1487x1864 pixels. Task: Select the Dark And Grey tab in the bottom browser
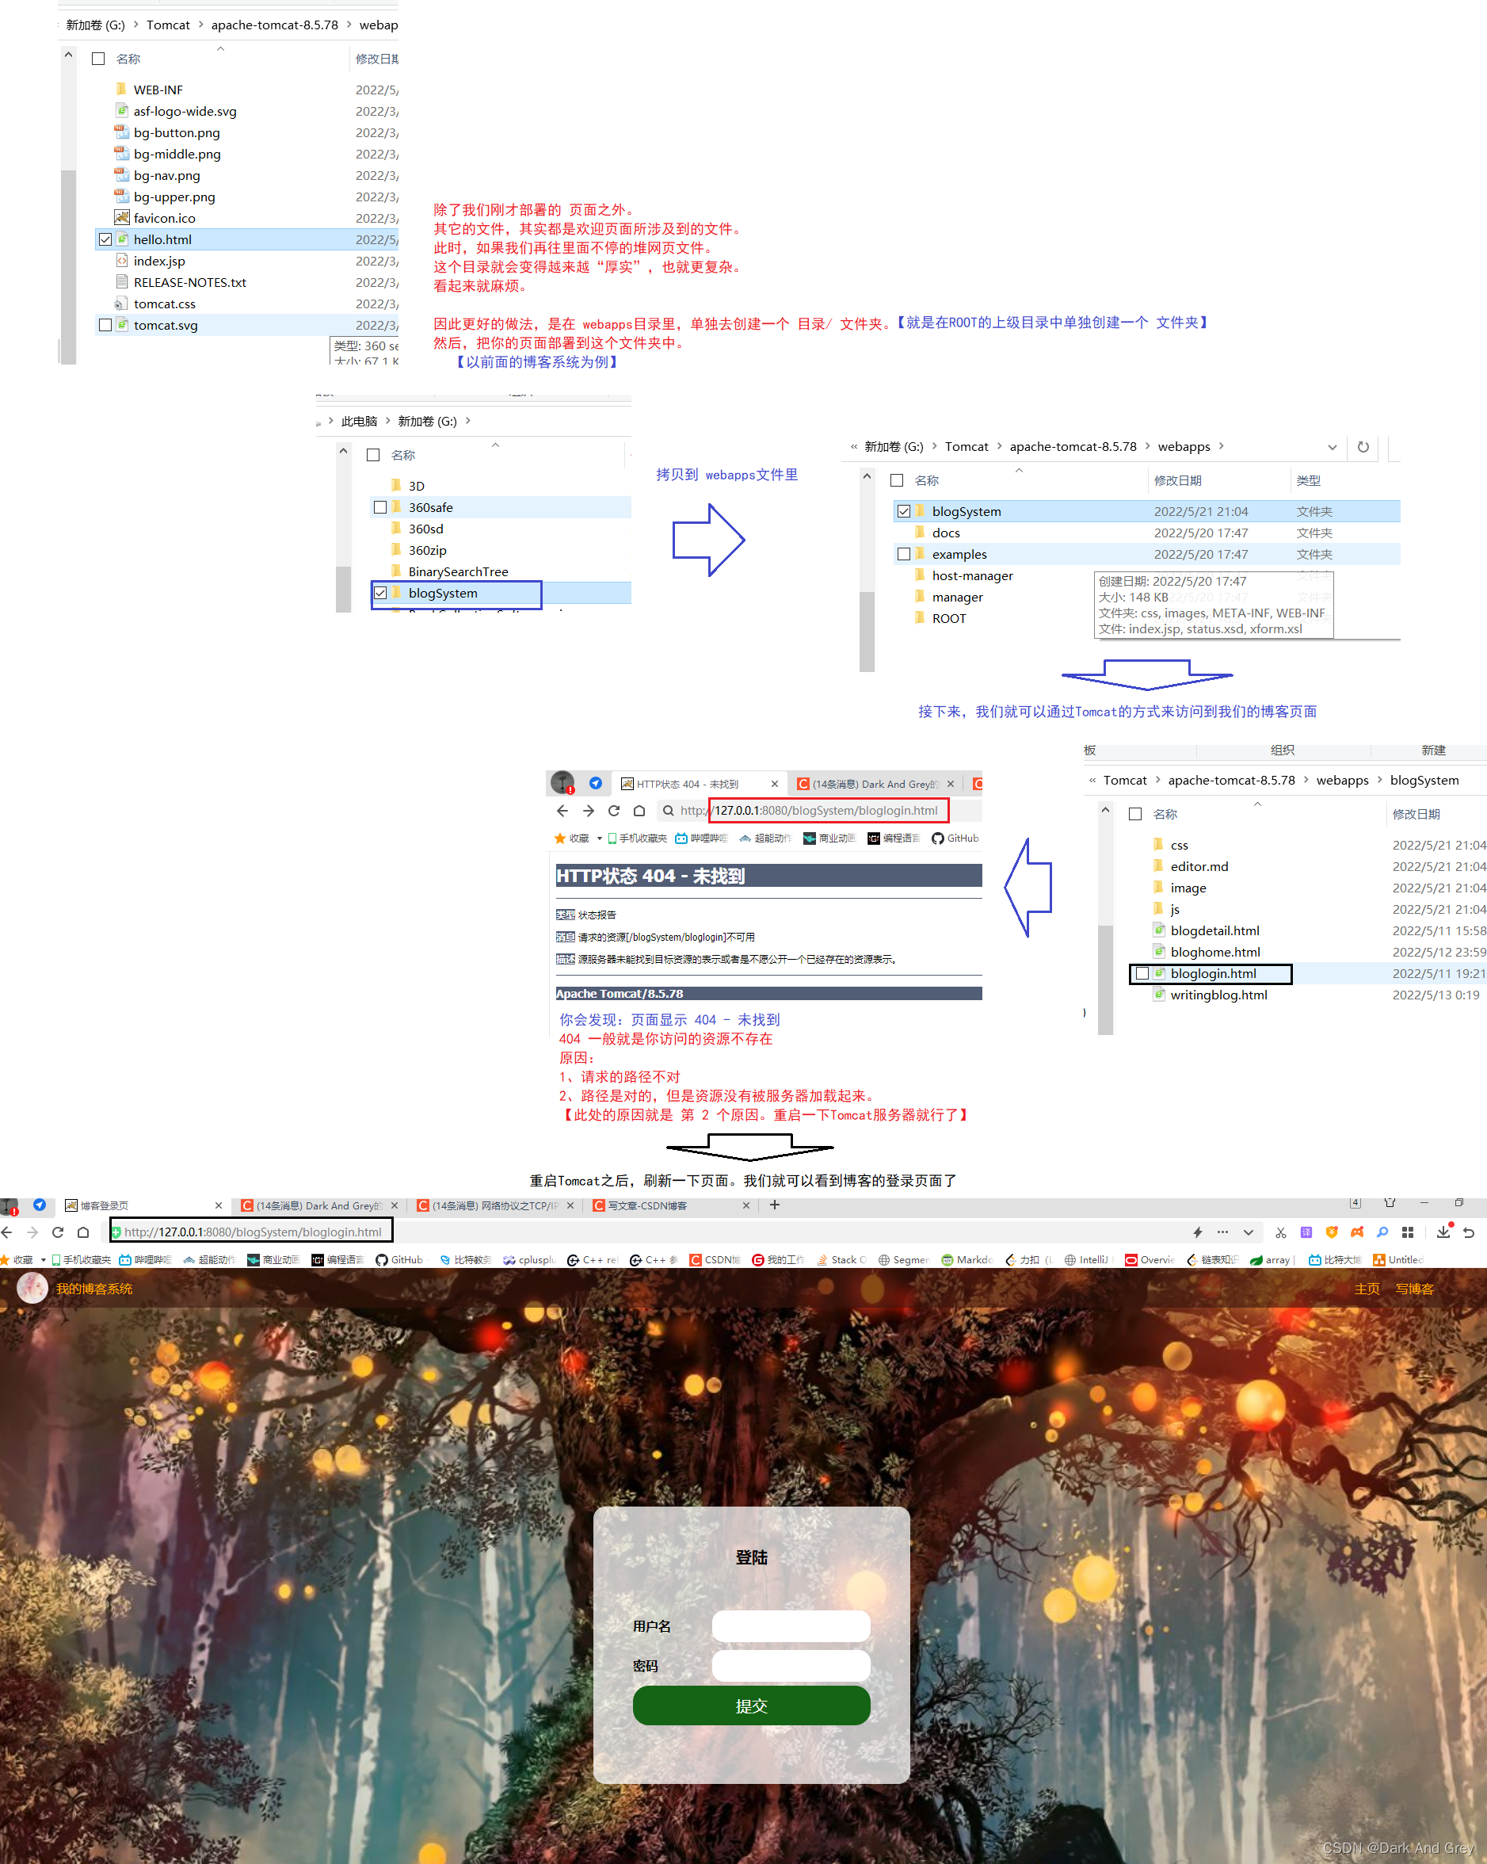point(318,1205)
